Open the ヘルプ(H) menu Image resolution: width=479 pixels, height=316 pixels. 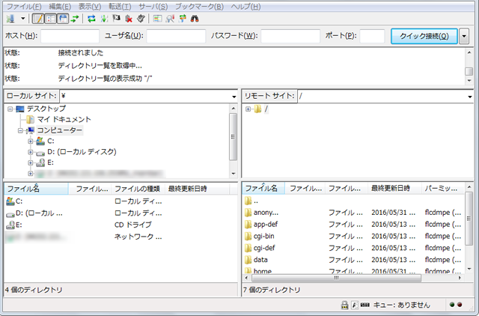pyautogui.click(x=245, y=7)
